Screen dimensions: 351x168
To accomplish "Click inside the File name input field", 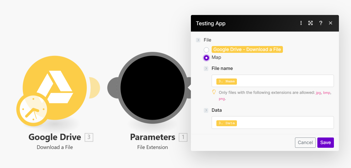I will point(284,81).
